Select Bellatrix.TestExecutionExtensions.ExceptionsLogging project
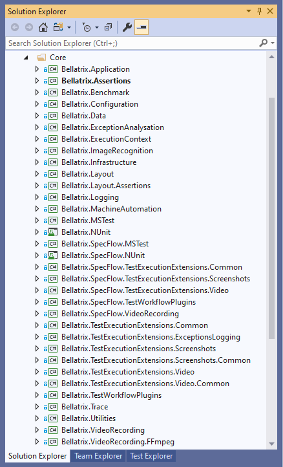This screenshot has width=283, height=467. (x=151, y=337)
